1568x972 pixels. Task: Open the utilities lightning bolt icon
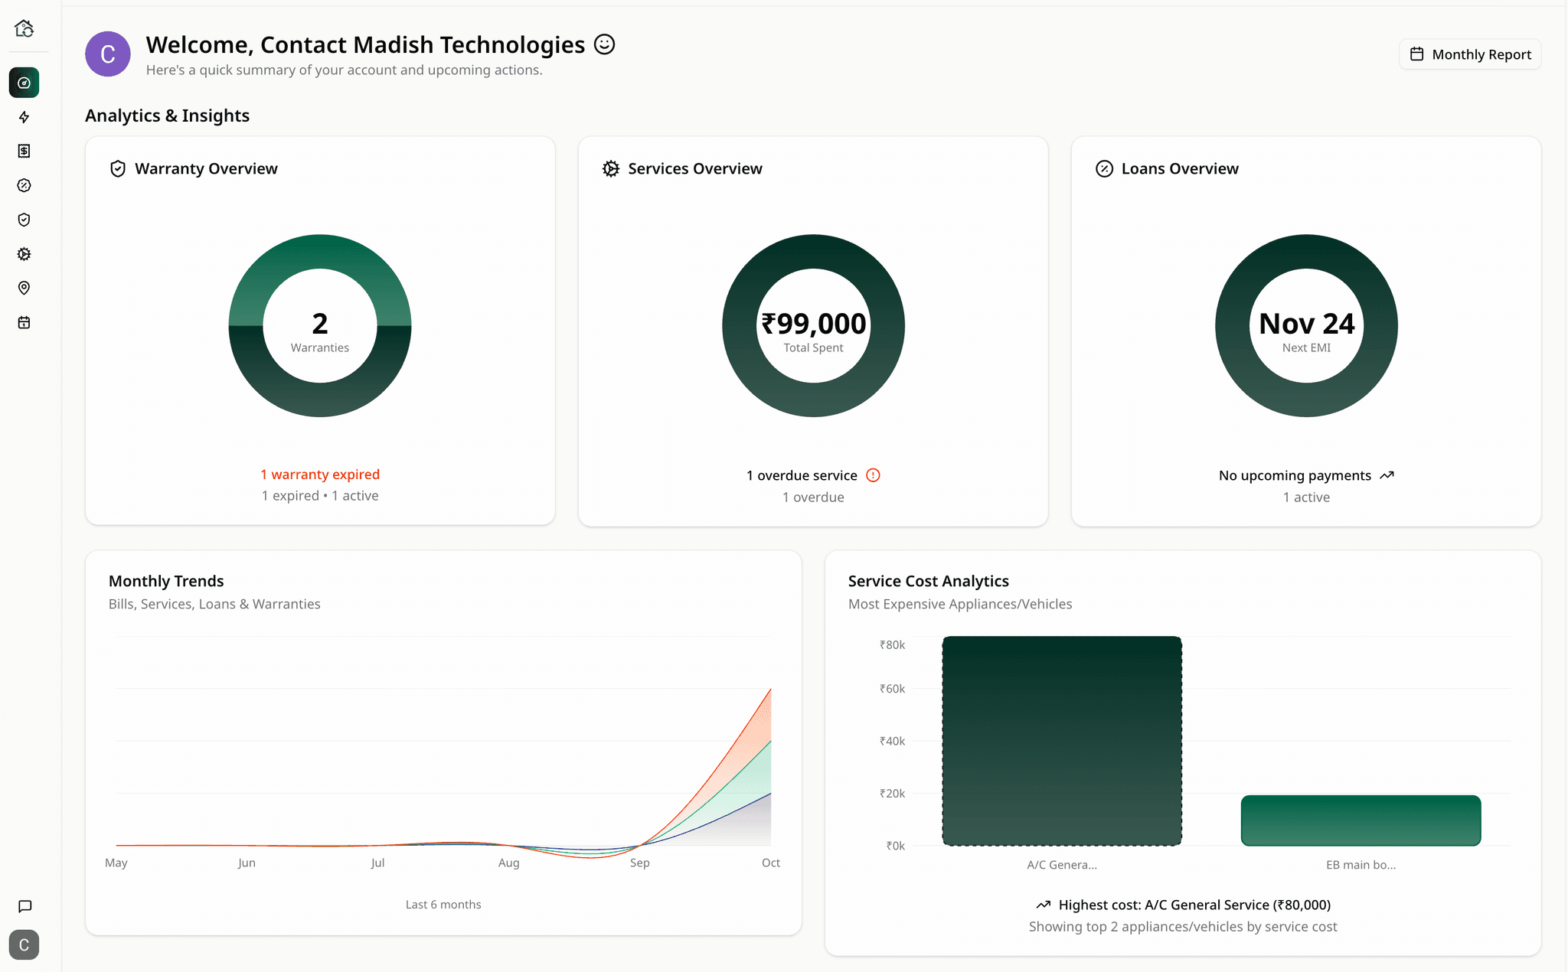24,117
